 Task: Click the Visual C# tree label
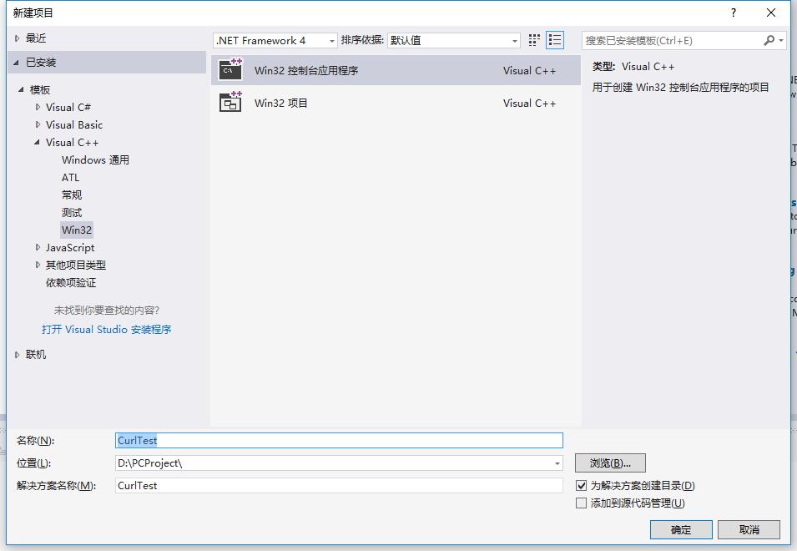(68, 107)
